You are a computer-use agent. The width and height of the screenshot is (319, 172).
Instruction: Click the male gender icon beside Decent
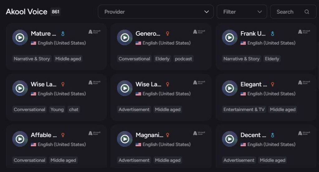272,135
